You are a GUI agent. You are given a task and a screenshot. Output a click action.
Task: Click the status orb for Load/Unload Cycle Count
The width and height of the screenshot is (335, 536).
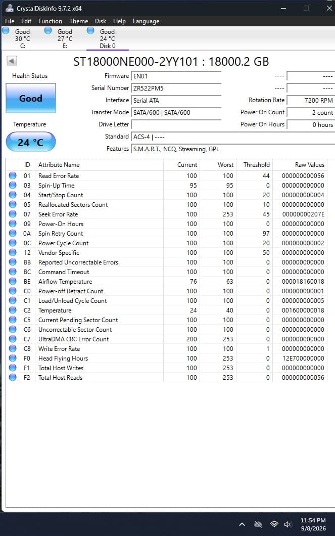(x=13, y=300)
